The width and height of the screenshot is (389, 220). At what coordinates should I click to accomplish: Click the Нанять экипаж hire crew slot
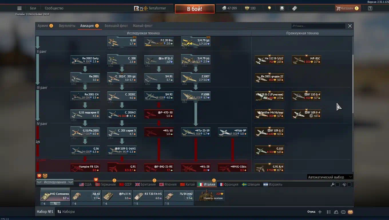coord(210,196)
